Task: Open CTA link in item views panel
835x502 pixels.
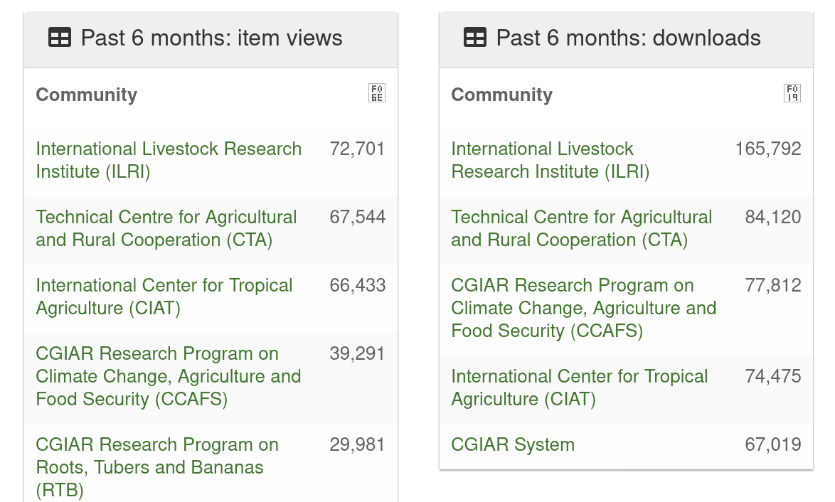Action: (166, 228)
